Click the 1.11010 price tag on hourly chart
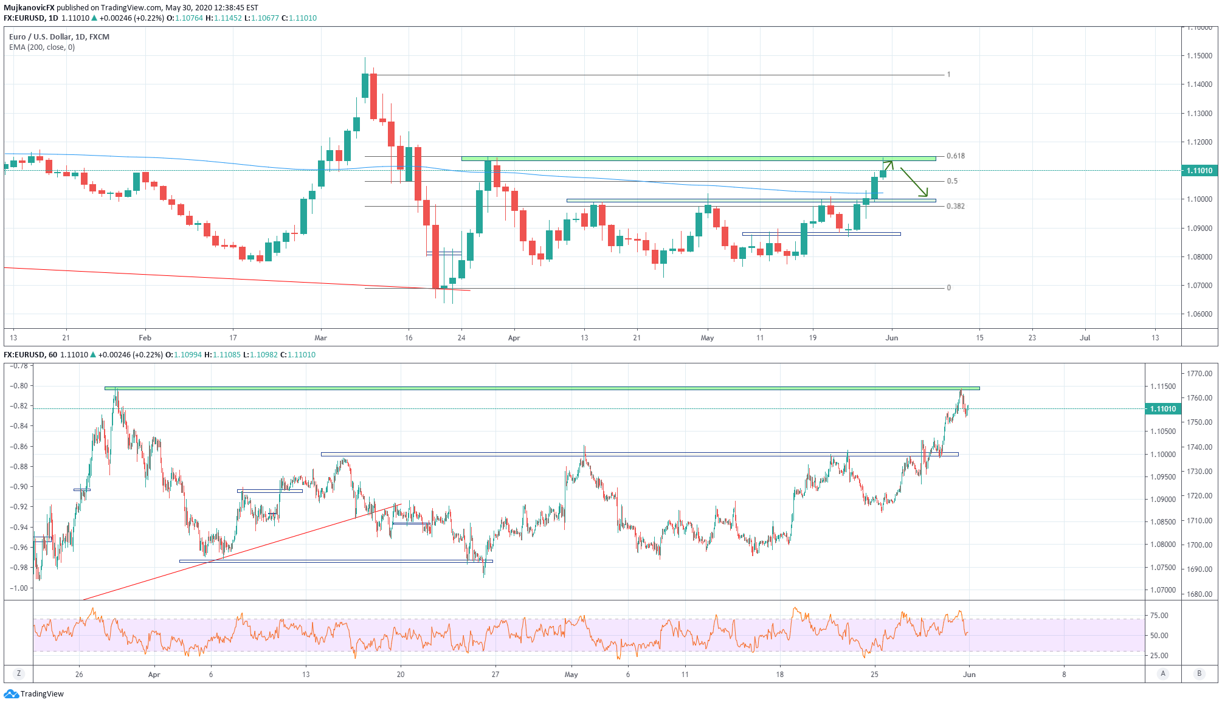 [x=1162, y=409]
